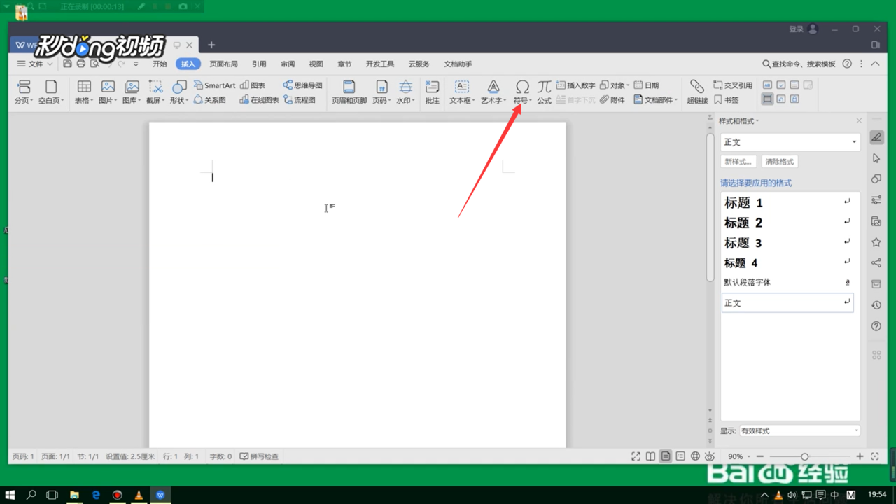Insert an 附件 attachment
896x504 pixels.
(x=612, y=100)
